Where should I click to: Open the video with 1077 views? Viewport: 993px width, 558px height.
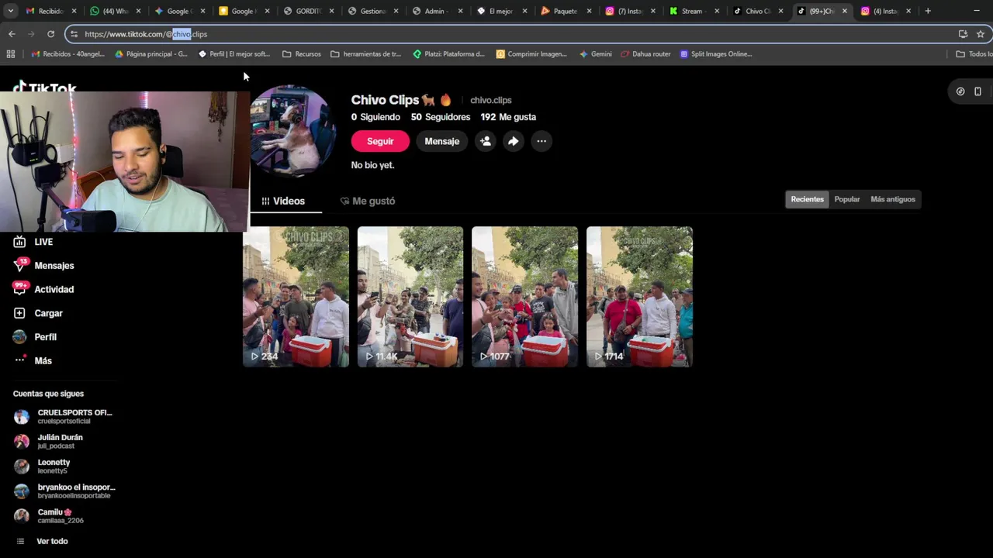(524, 297)
